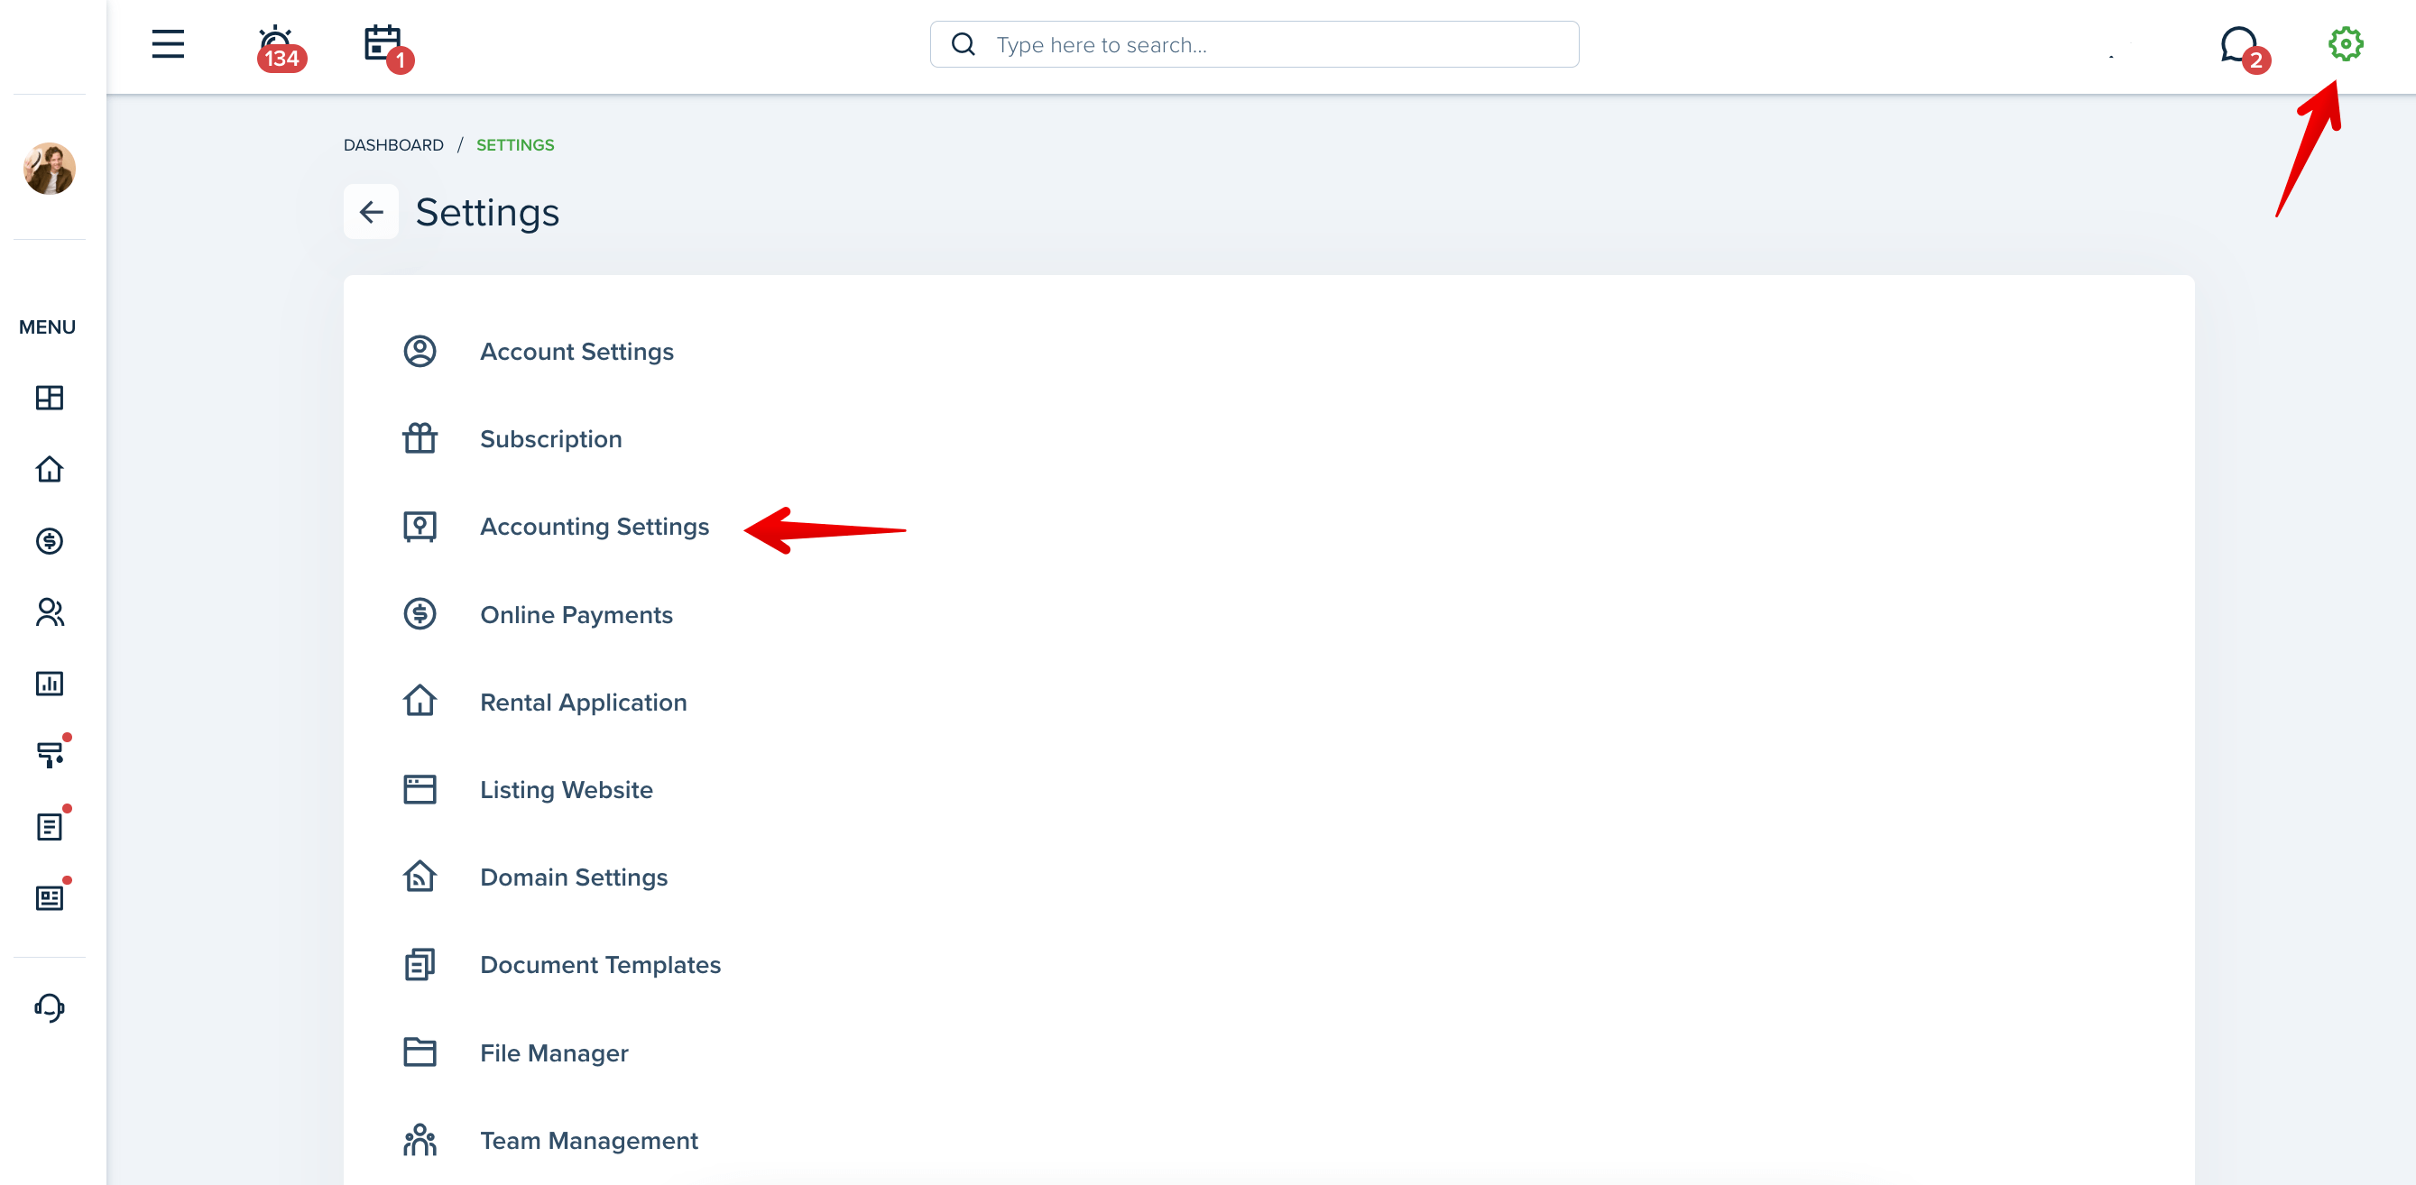The image size is (2416, 1185).
Task: Open Document Templates
Action: point(600,965)
